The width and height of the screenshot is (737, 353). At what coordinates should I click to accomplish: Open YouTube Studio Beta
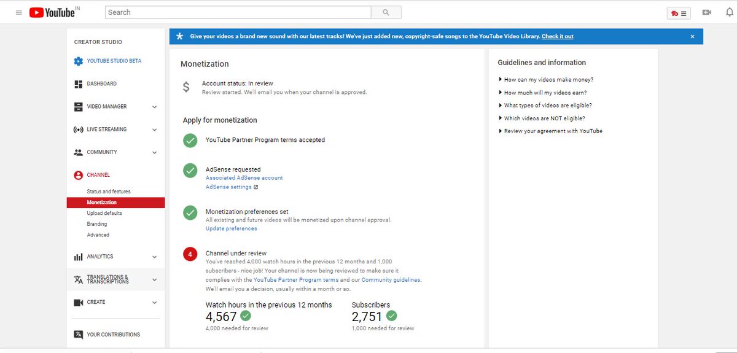(114, 61)
